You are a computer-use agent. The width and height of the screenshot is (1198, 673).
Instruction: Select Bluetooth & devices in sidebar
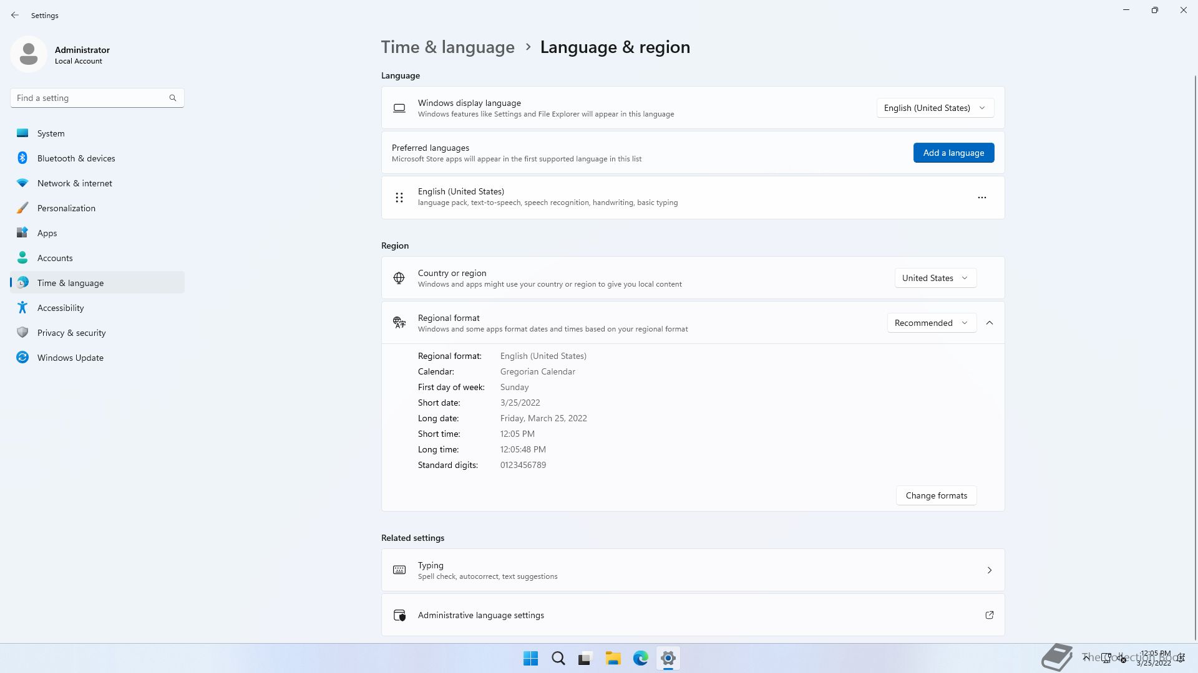76,158
